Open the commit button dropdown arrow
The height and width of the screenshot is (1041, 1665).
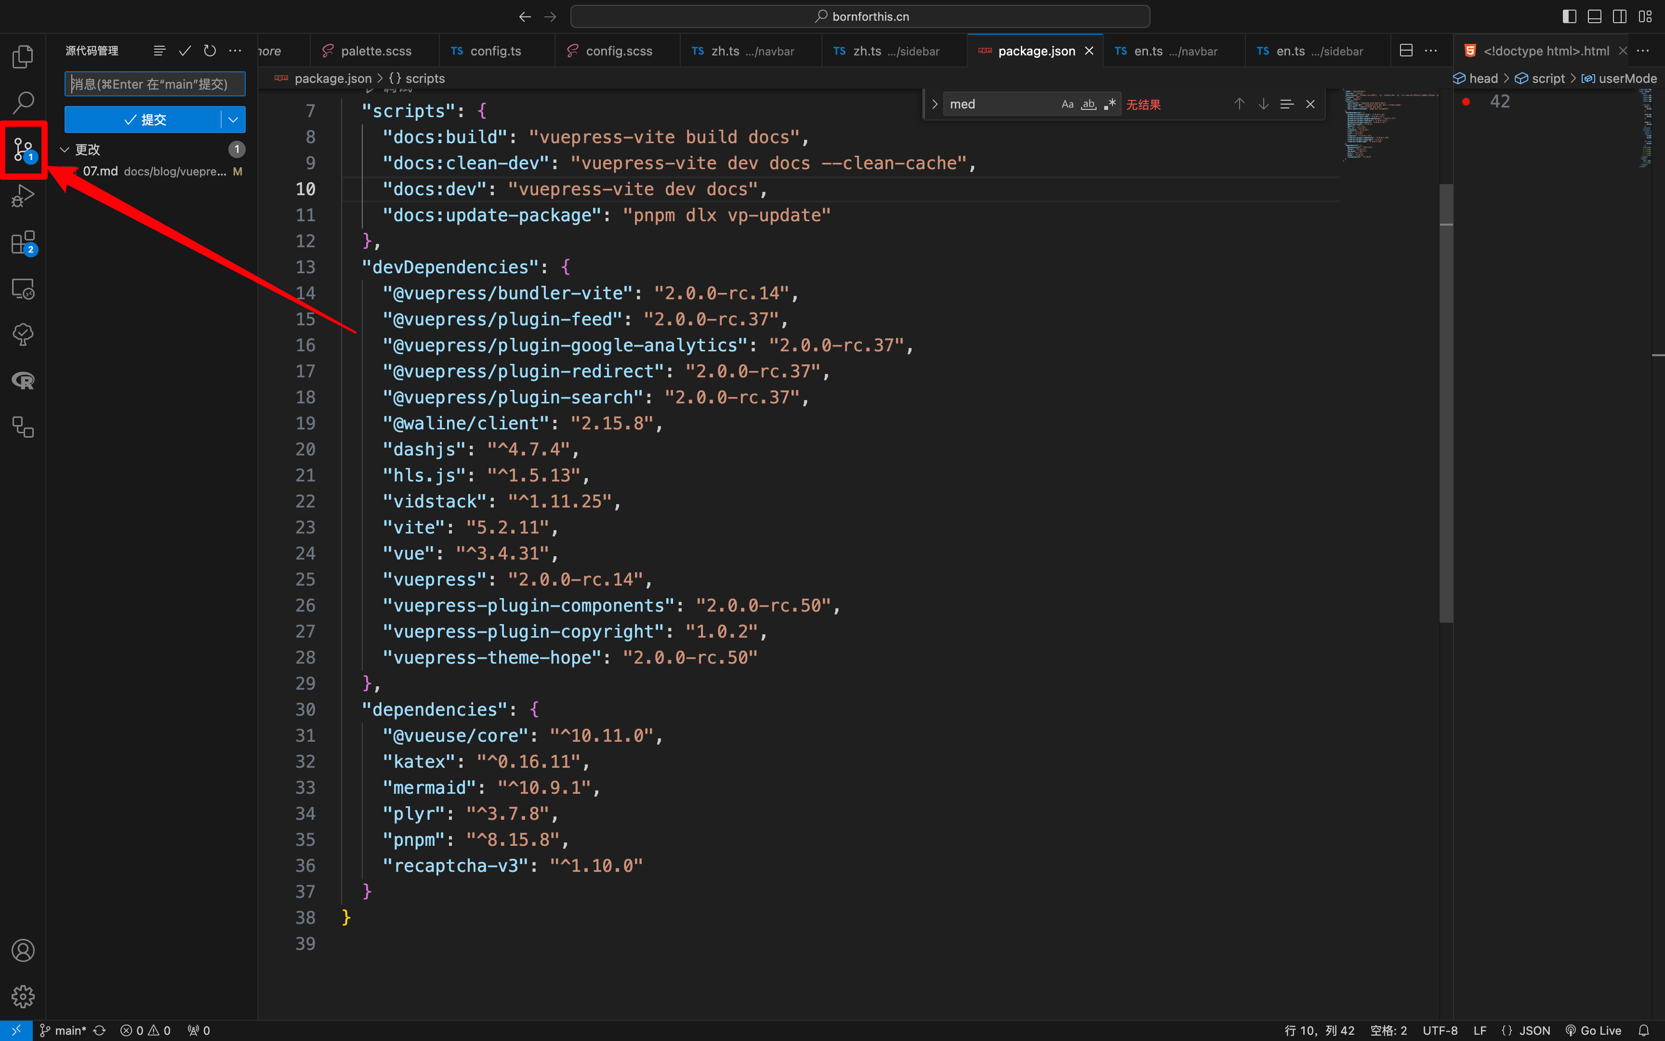click(x=233, y=120)
